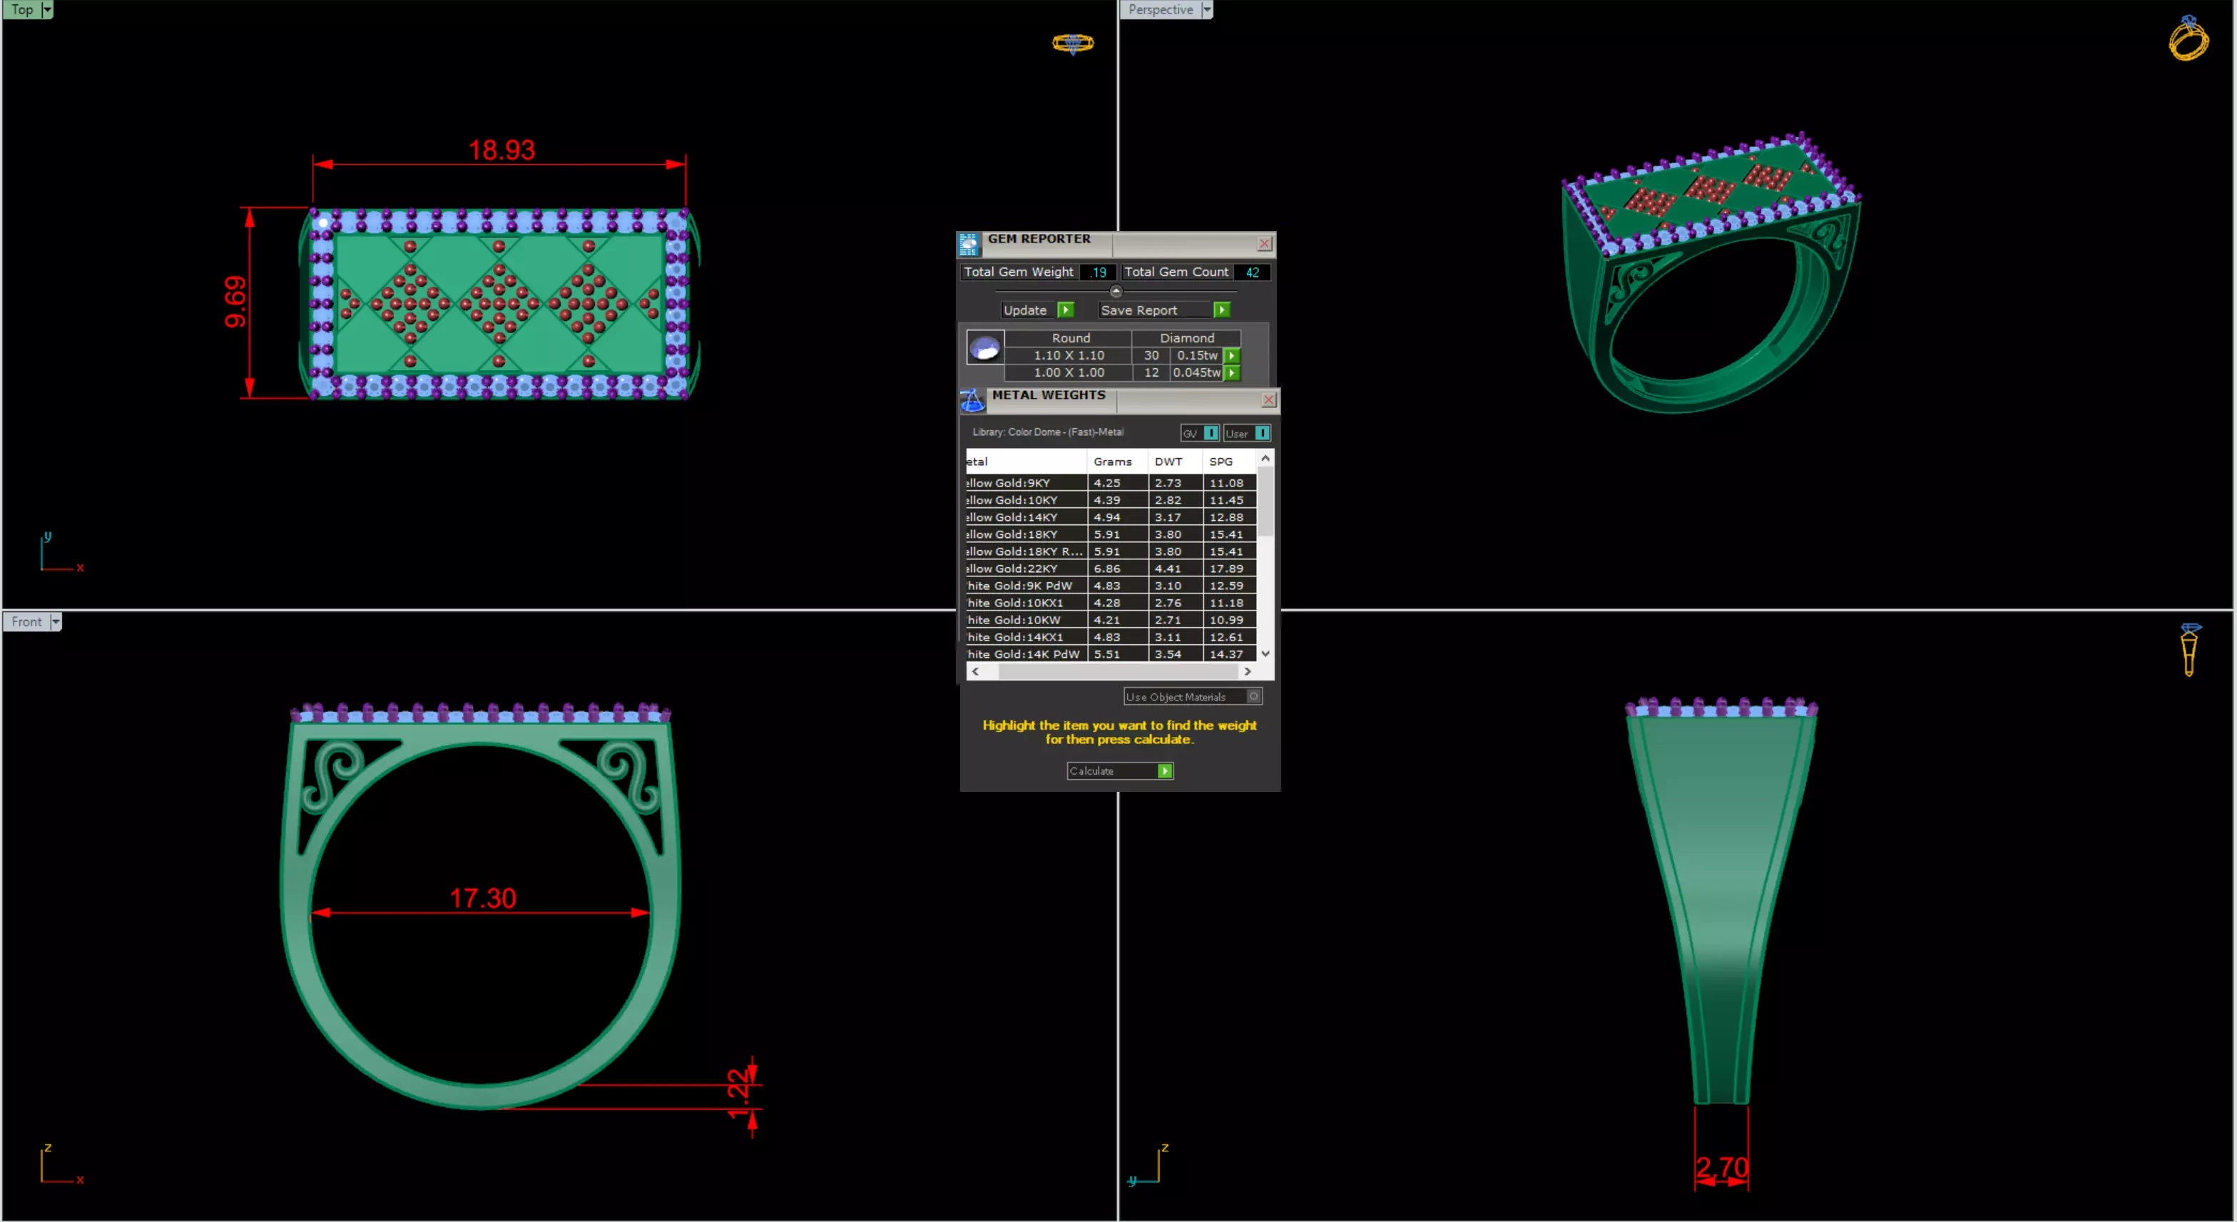Close the Gem Reporter panel

pyautogui.click(x=1265, y=244)
